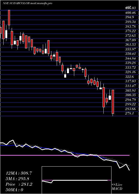Click the 355.97 price label
This screenshot has height=194, width=139.
[131, 49]
